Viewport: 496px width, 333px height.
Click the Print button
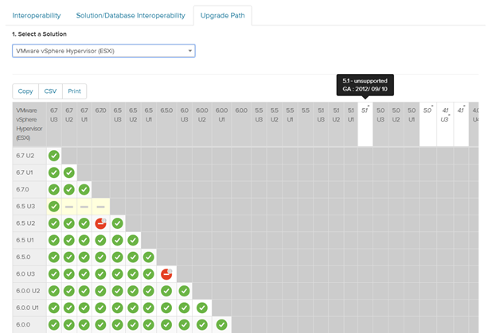pyautogui.click(x=74, y=91)
